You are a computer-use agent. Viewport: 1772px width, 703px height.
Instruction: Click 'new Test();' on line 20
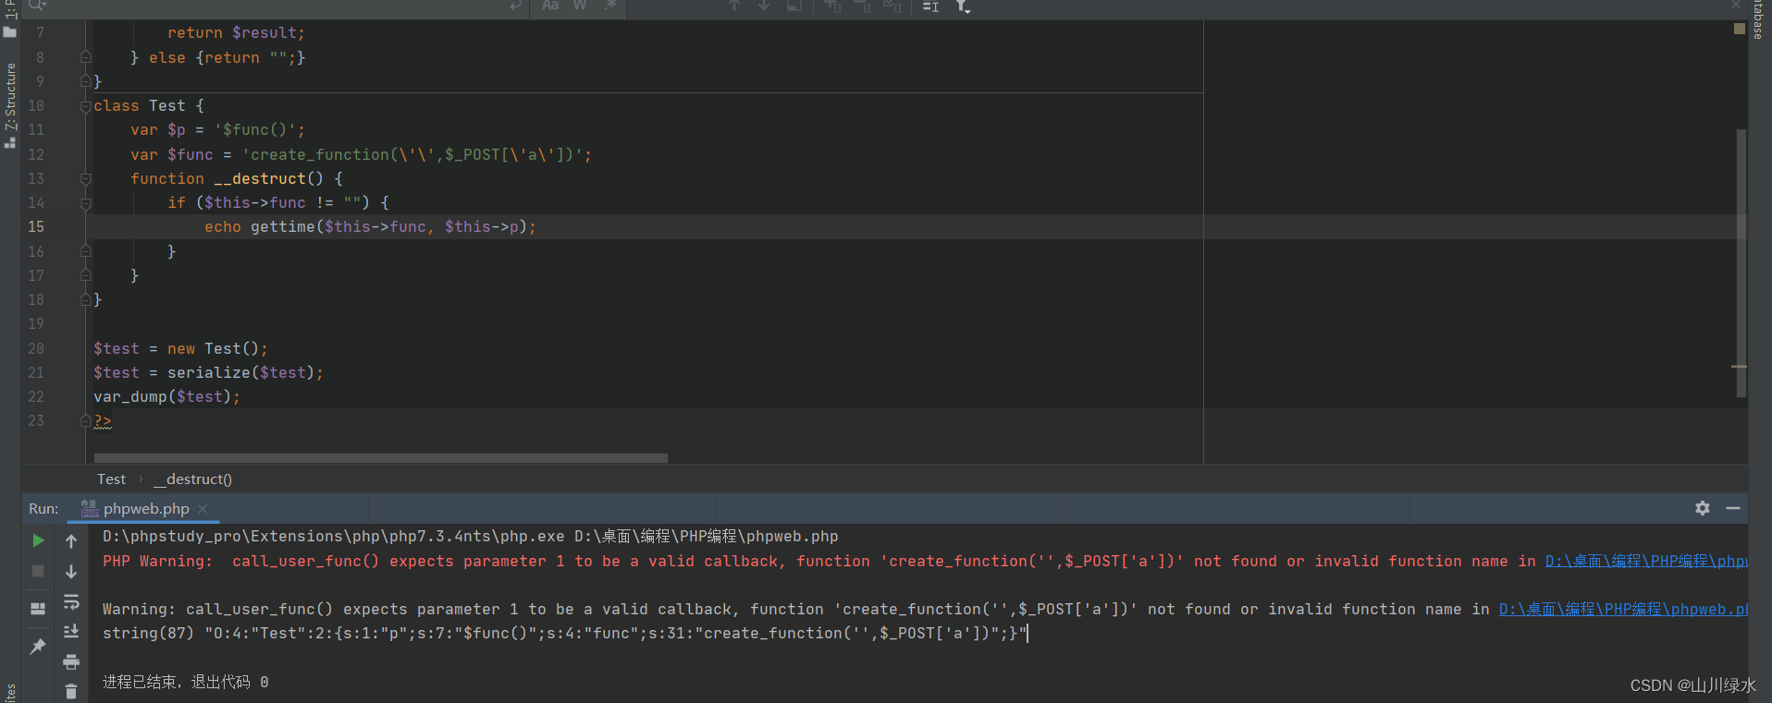click(x=217, y=348)
